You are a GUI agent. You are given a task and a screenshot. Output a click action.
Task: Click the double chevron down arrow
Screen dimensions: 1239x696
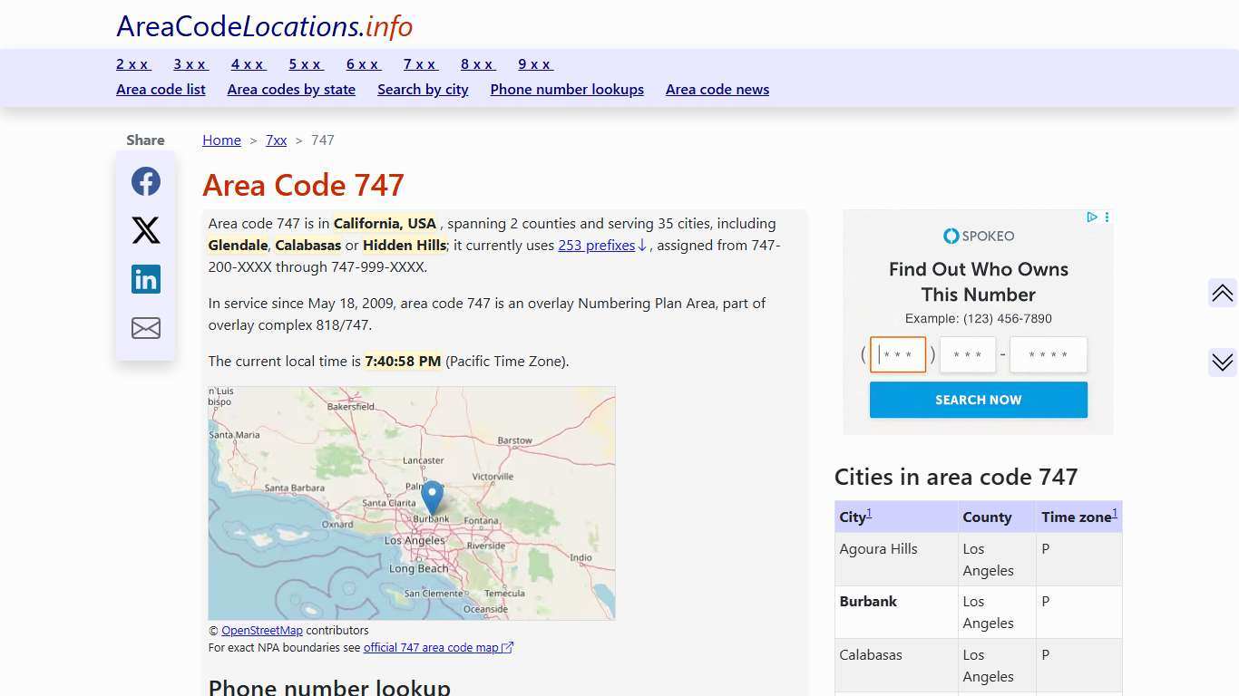click(1222, 362)
